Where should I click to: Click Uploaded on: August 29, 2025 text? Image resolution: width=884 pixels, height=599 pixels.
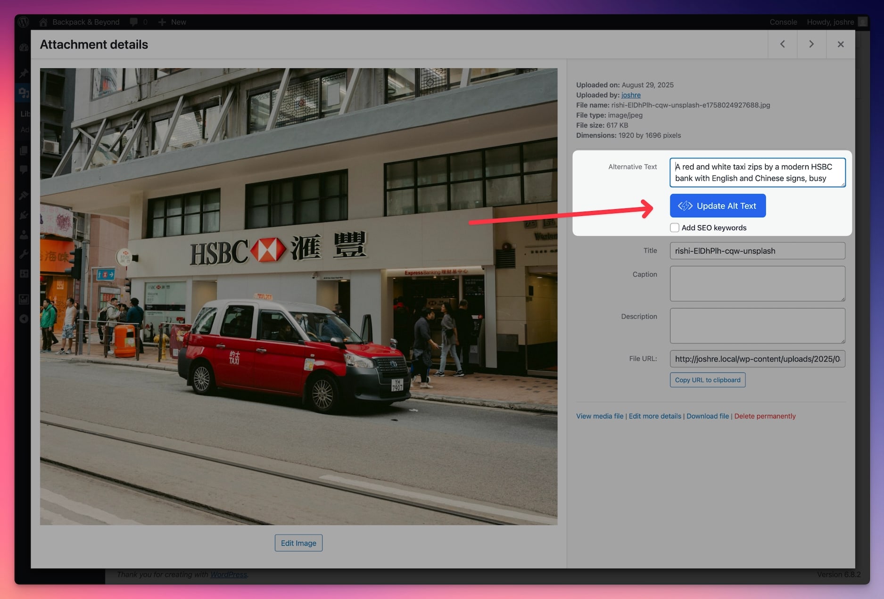[x=625, y=85]
